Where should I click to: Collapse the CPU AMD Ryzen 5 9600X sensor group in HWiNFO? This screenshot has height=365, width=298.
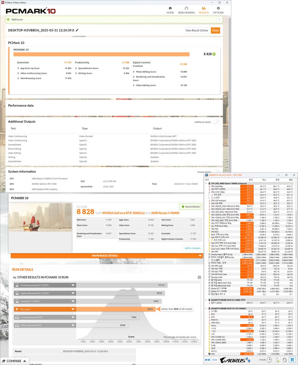click(206, 183)
